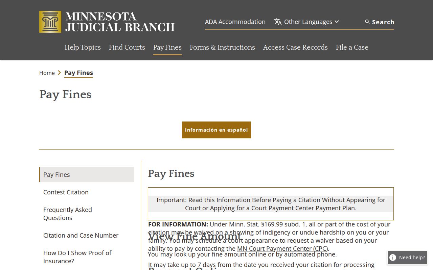Click the info icon in Need help
This screenshot has height=270, width=433.
click(393, 258)
